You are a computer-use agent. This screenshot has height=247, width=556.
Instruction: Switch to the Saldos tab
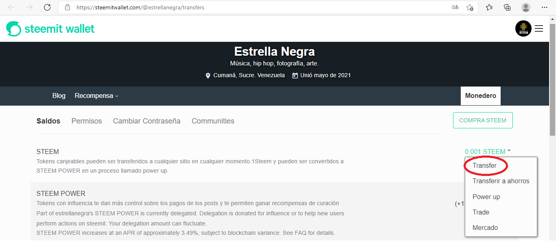(48, 121)
